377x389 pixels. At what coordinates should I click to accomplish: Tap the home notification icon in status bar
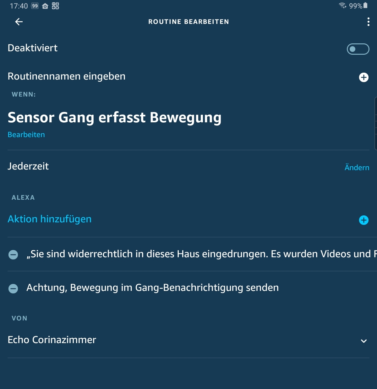pyautogui.click(x=45, y=6)
